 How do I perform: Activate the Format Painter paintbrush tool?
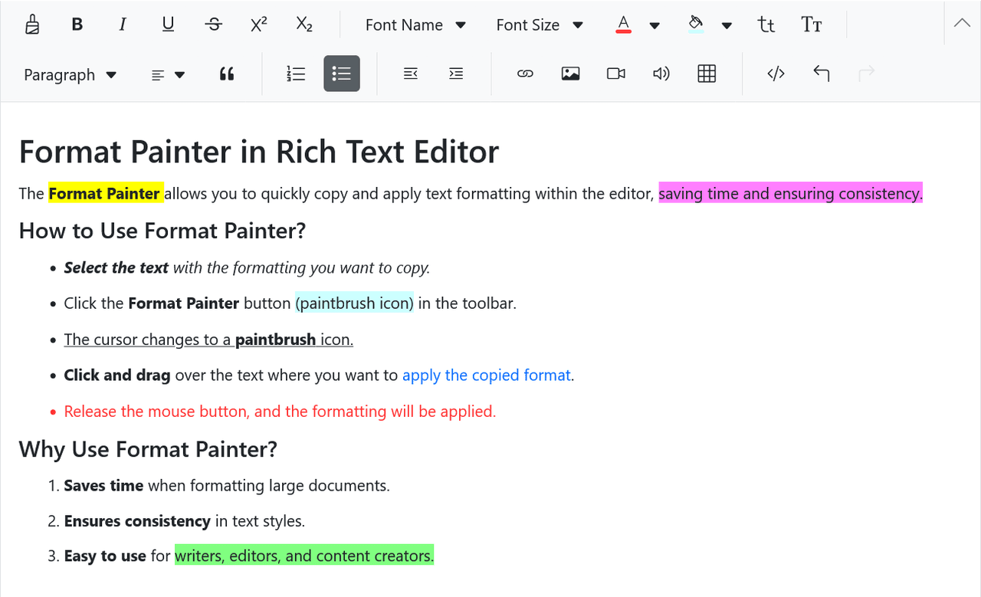(x=32, y=25)
